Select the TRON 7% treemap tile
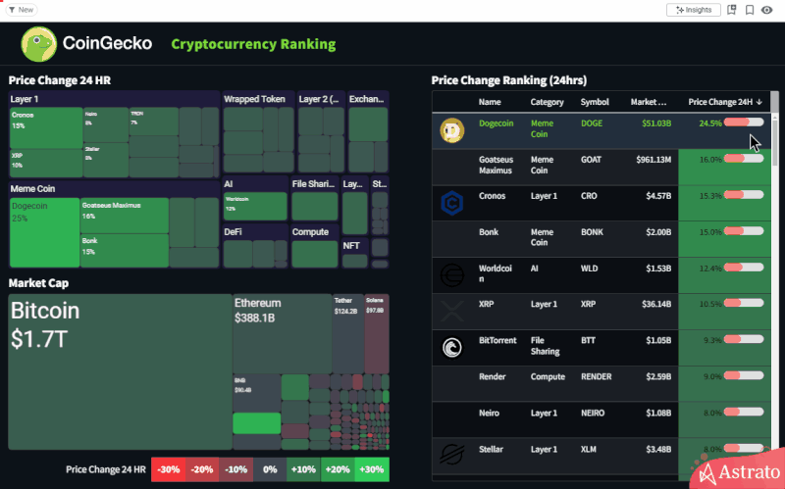The height and width of the screenshot is (489, 785). pyautogui.click(x=154, y=121)
